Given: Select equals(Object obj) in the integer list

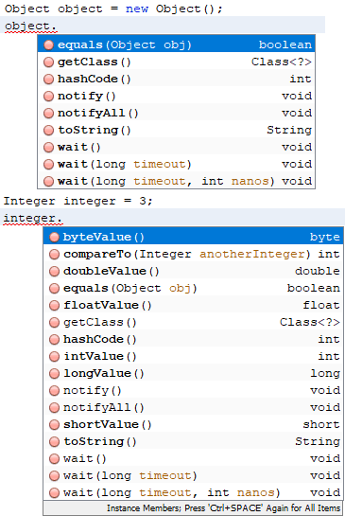Looking at the screenshot, I should (x=193, y=288).
